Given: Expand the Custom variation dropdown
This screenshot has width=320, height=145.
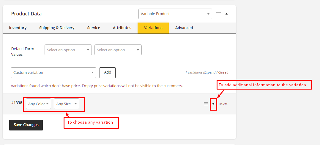Looking at the screenshot, I should [53, 73].
